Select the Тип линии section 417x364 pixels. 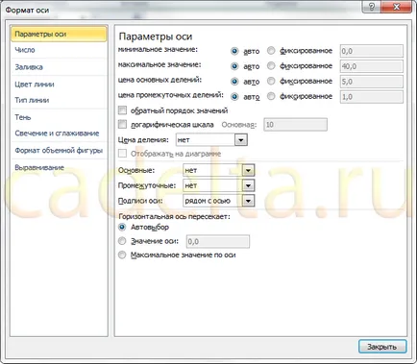[x=59, y=100]
